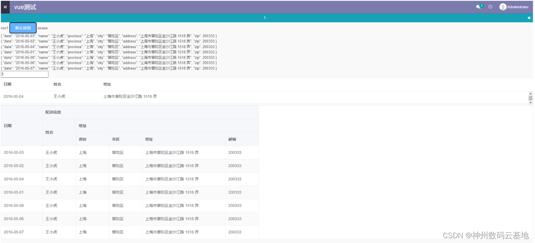Screen dimensions: 535x243
Task: Click the vue测试 application title
Action: pyautogui.click(x=25, y=7)
